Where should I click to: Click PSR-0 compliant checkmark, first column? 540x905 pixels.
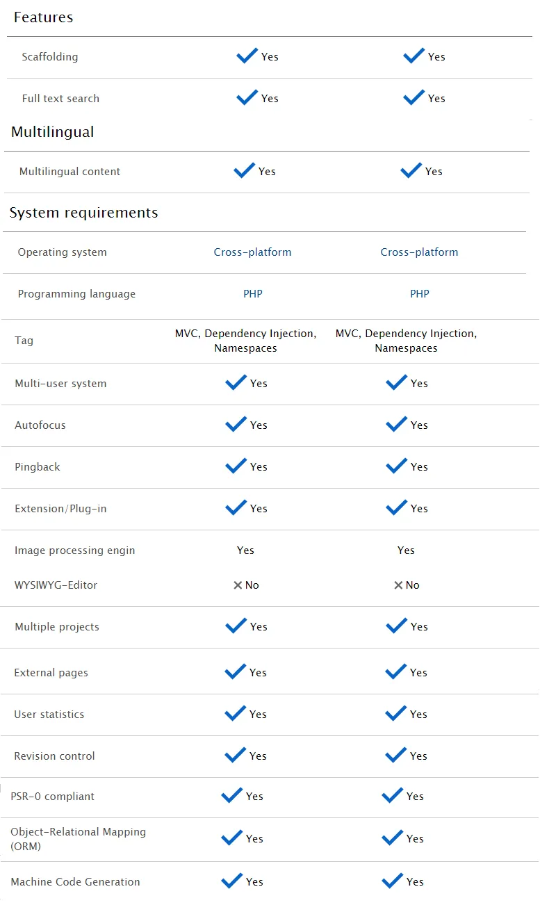tap(231, 796)
